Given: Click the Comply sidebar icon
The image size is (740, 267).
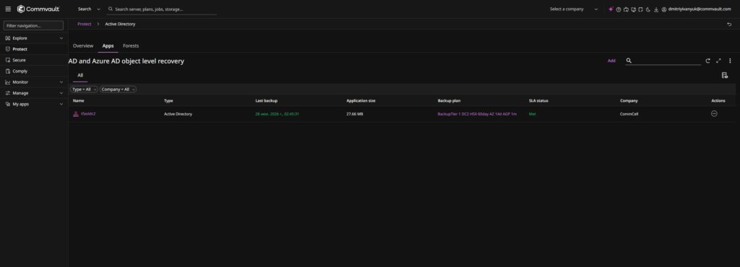Looking at the screenshot, I should (7, 71).
